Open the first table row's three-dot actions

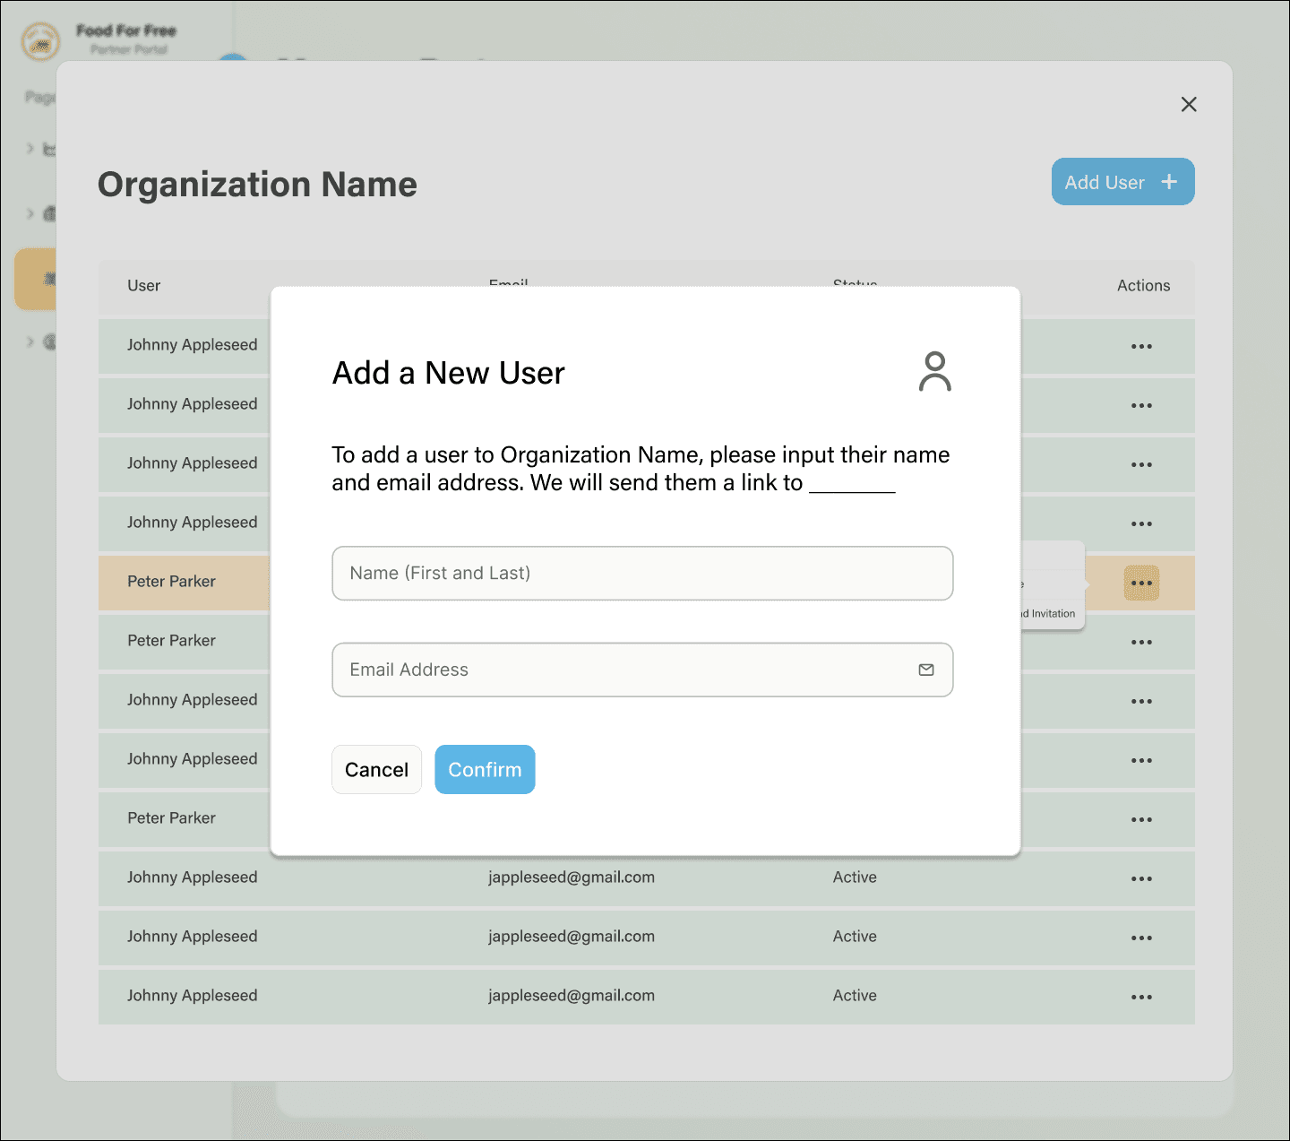[x=1141, y=347]
